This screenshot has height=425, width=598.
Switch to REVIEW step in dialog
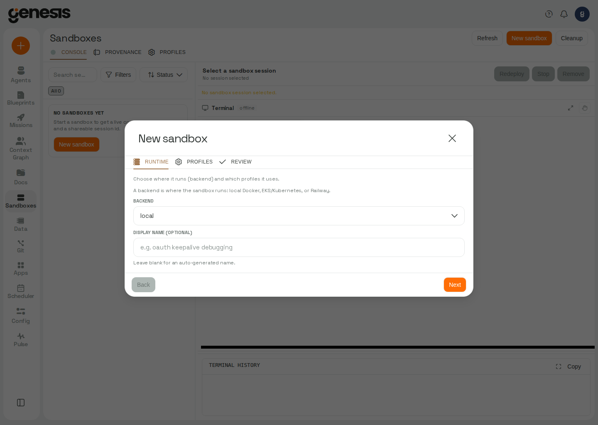(235, 162)
